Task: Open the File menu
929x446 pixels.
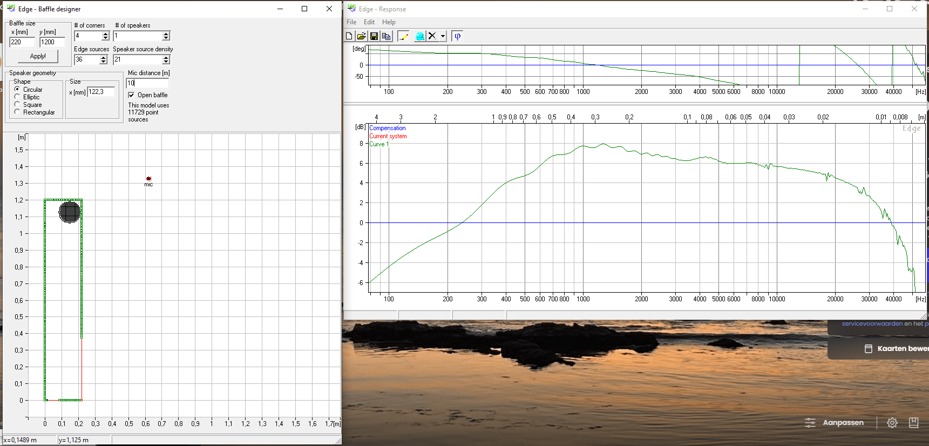Action: 351,22
